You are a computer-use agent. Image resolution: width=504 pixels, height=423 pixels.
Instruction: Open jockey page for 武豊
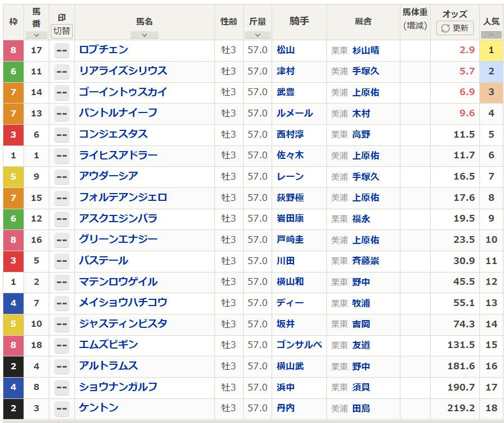[x=286, y=92]
